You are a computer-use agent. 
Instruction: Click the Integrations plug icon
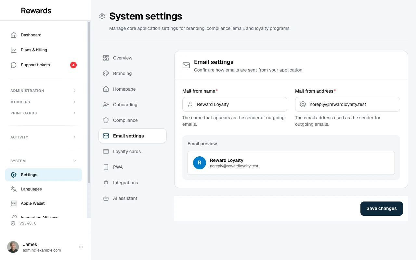(x=106, y=183)
